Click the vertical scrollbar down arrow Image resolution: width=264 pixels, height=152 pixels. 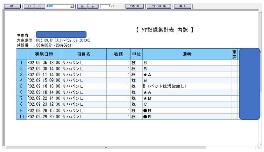pos(261,144)
